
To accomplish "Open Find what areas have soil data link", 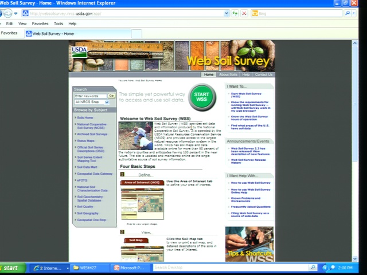I will pyautogui.click(x=250, y=127).
